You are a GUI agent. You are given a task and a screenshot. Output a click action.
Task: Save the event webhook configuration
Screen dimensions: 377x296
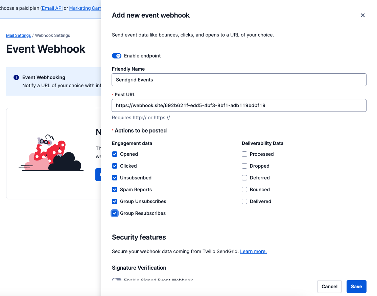coord(356,286)
